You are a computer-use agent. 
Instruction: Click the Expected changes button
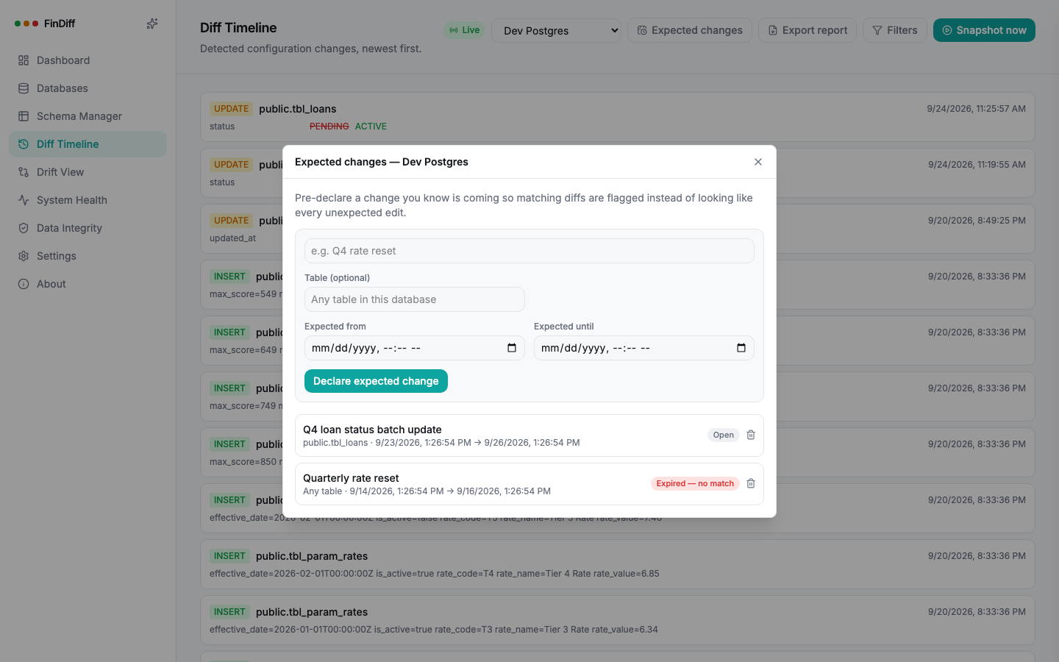(x=690, y=30)
